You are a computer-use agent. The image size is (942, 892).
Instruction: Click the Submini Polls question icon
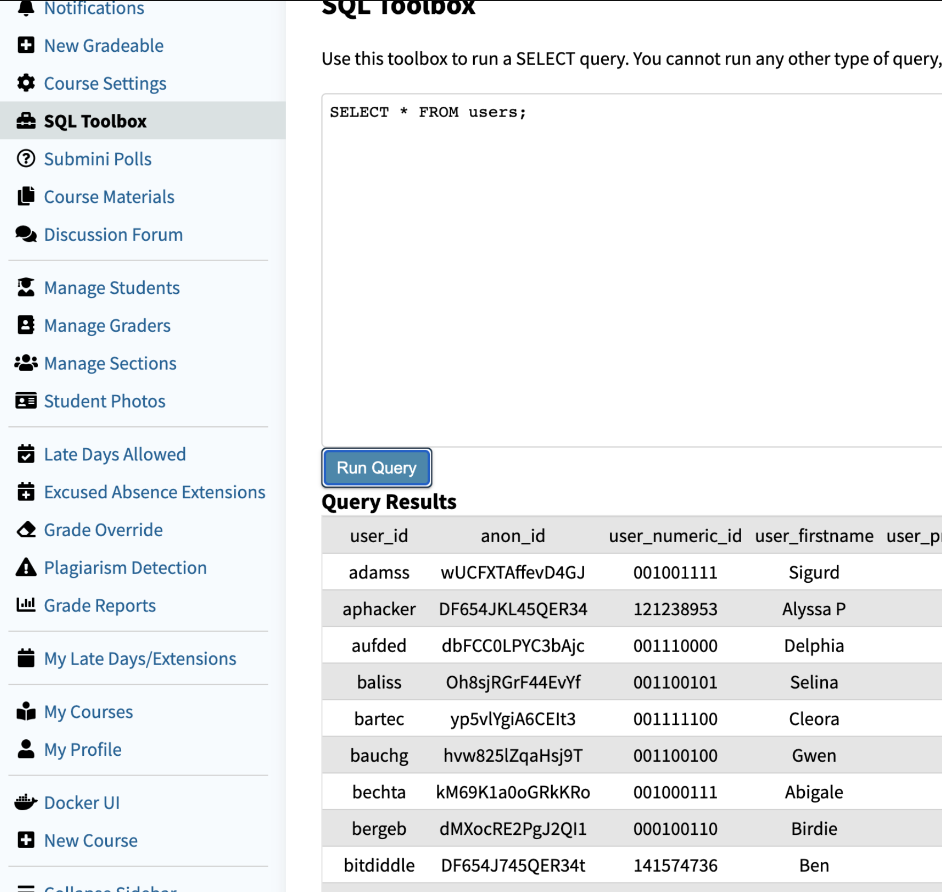coord(26,159)
